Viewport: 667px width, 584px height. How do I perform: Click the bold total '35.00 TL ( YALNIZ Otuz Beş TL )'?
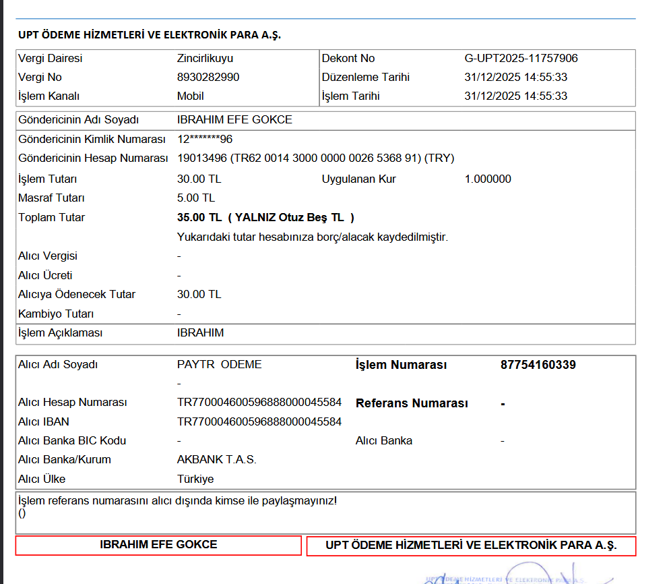click(x=265, y=218)
